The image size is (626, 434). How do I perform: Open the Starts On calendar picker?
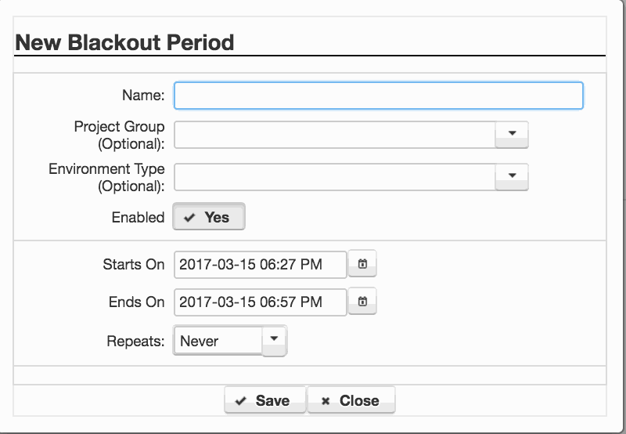362,264
